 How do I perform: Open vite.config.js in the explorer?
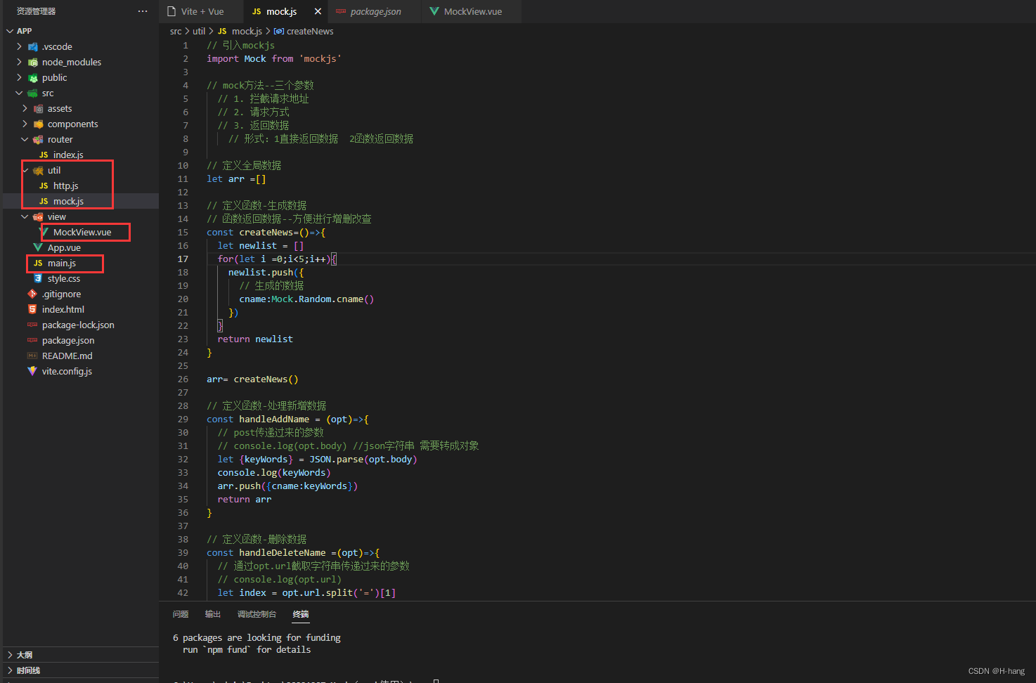[x=67, y=371]
